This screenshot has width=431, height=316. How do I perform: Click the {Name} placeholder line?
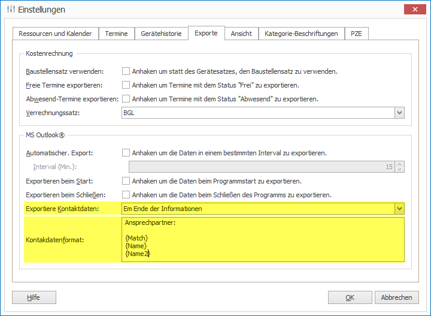click(x=136, y=246)
